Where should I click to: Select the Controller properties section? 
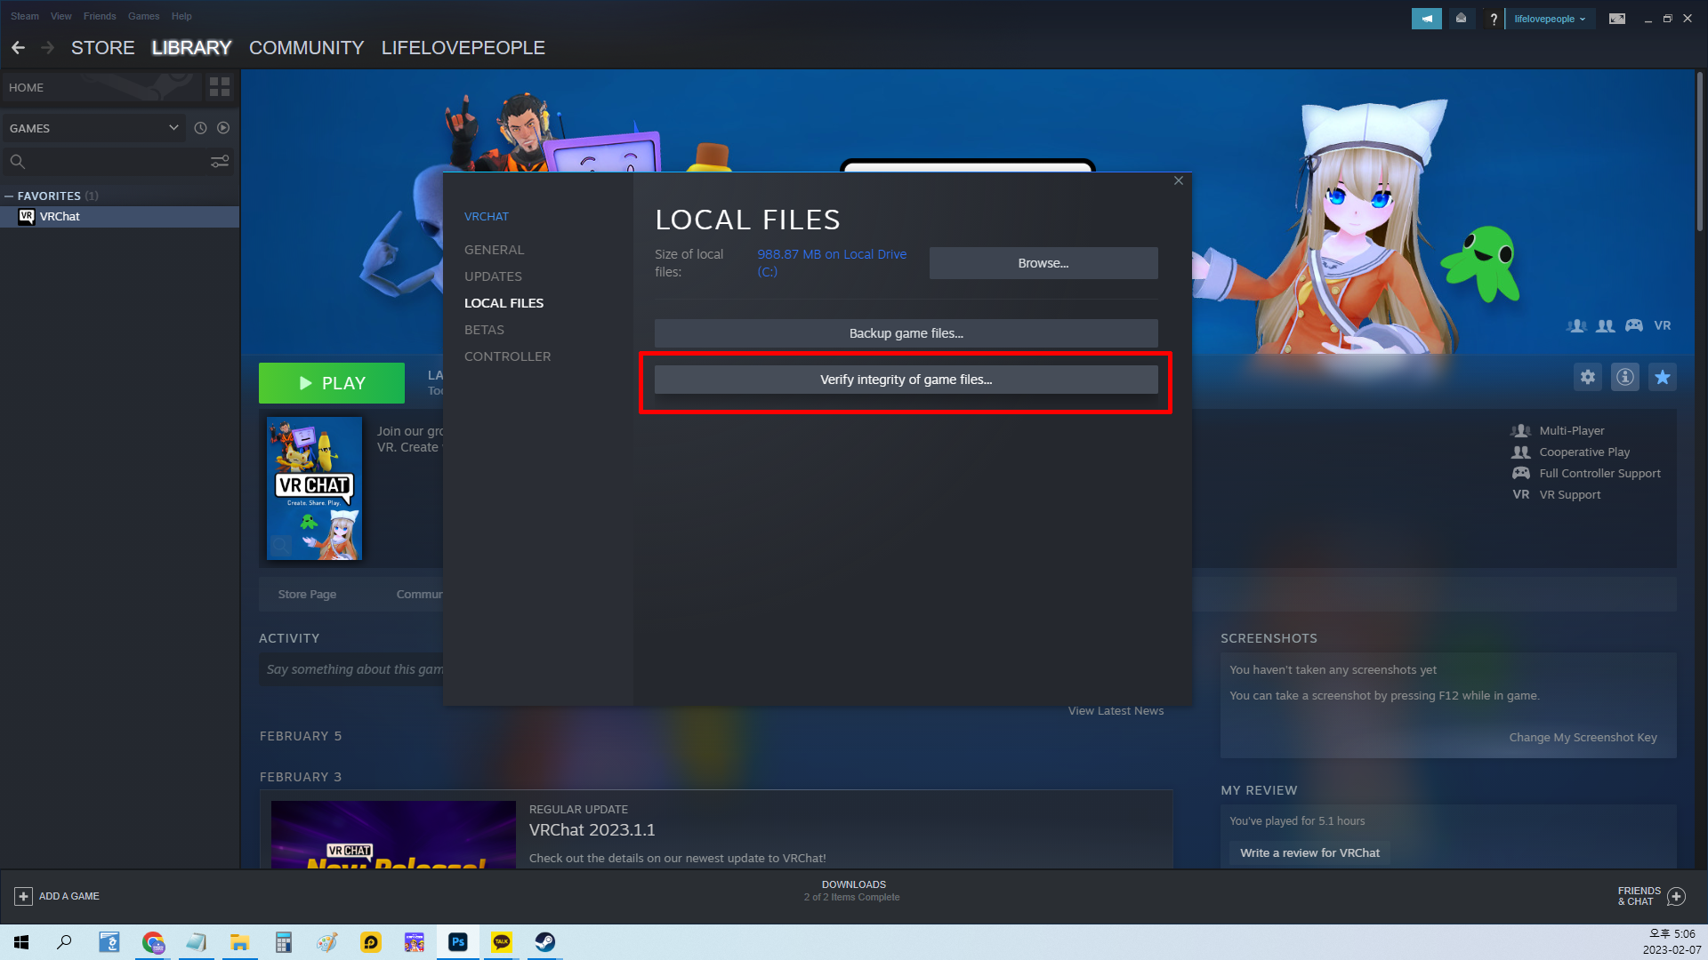pyautogui.click(x=508, y=356)
